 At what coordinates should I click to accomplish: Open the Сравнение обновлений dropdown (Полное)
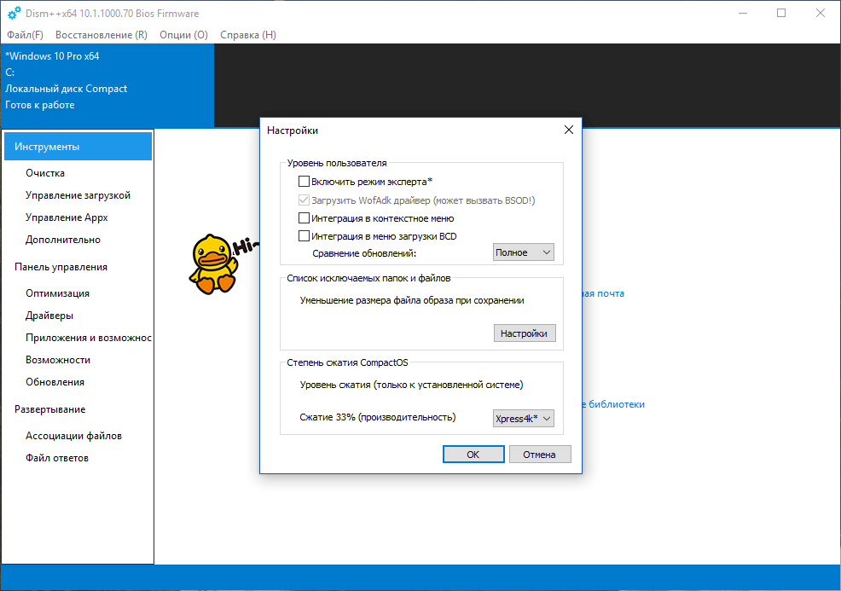point(524,252)
